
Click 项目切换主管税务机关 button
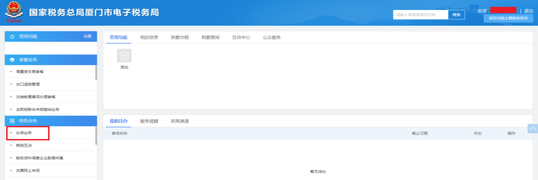(509, 18)
